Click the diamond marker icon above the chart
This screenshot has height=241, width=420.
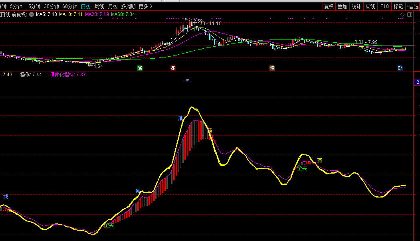[x=402, y=14]
